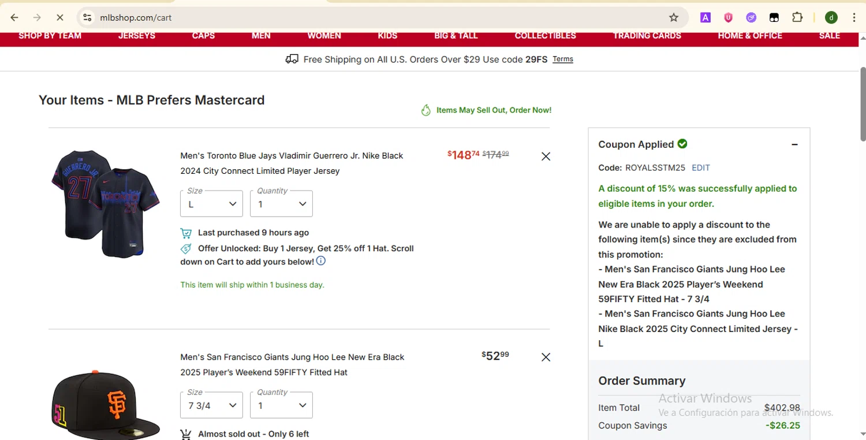Remove Guerrero Jr. jersey from cart
This screenshot has height=440, width=866.
[546, 156]
